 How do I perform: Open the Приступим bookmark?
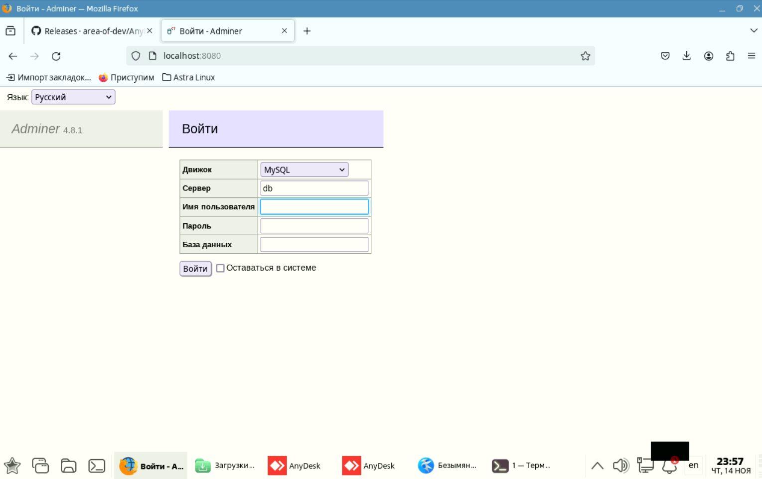pyautogui.click(x=127, y=77)
